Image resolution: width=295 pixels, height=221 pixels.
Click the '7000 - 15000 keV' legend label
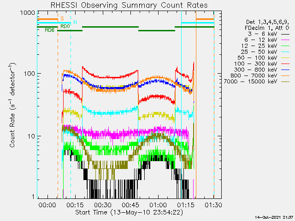coord(251,81)
